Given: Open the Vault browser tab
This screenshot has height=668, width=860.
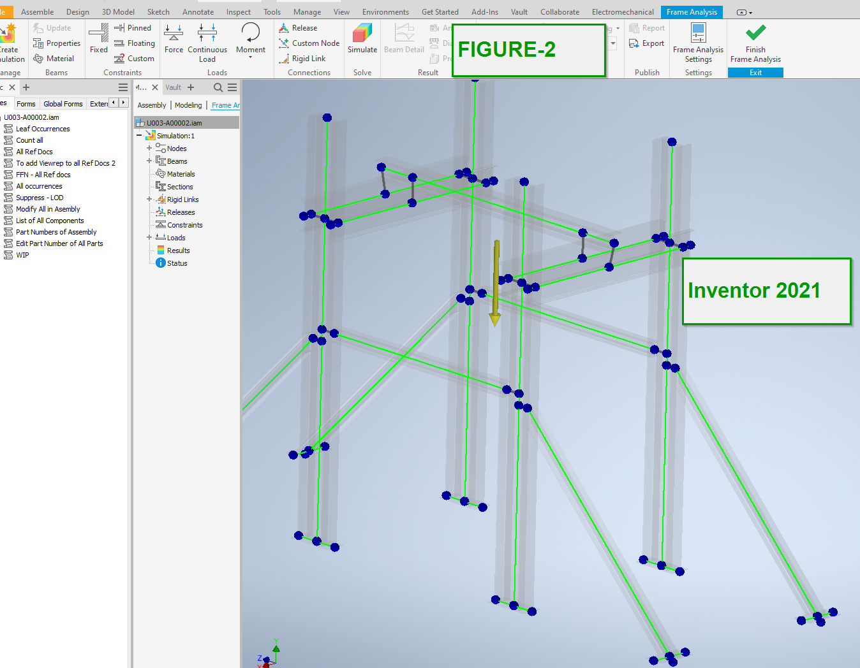Looking at the screenshot, I should tap(173, 87).
